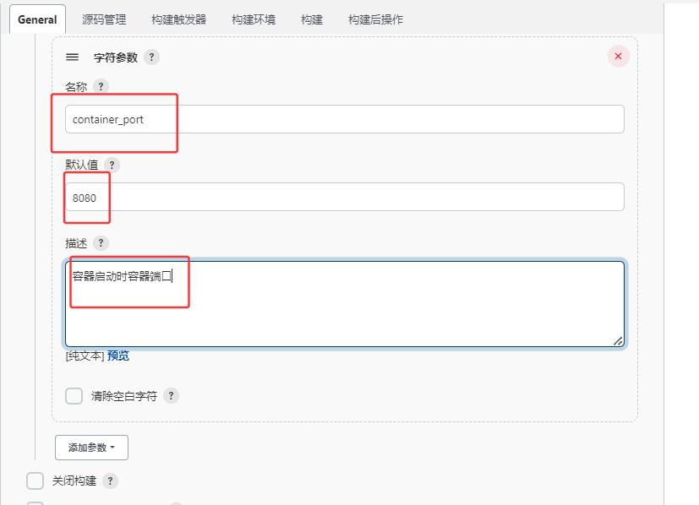Viewport: 699px width, 505px height.
Task: Grab the drag handle beside 字符参数
Action: [72, 57]
